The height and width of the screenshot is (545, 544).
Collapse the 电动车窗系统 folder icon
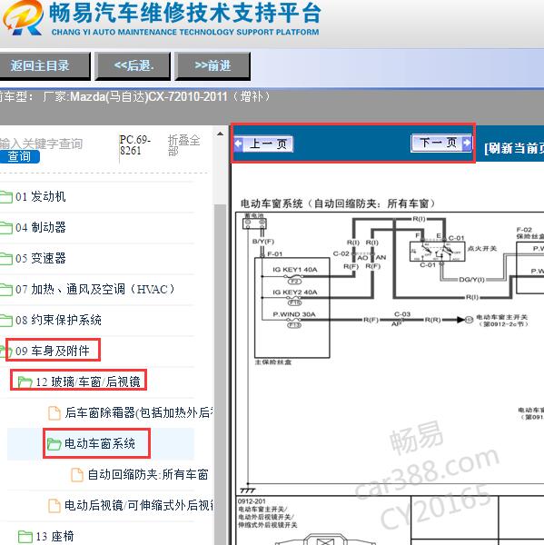click(x=54, y=444)
